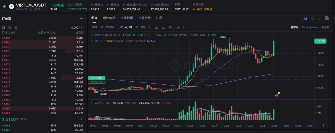Toggle the favorite star for VIRTUAL/USDT
Image resolution: width=335 pixels, height=133 pixels.
coord(4,6)
